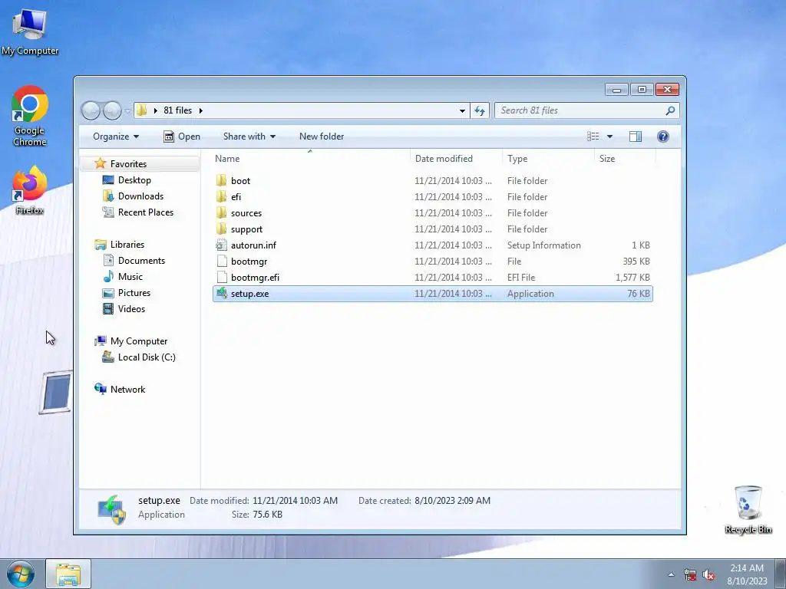This screenshot has height=589, width=786.
Task: Select the bootmgr.efi file icon
Action: [222, 277]
